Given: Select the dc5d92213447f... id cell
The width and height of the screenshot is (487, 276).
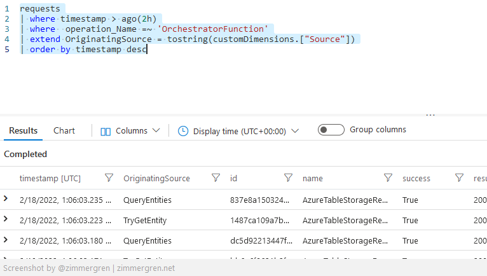Looking at the screenshot, I should point(261,241).
